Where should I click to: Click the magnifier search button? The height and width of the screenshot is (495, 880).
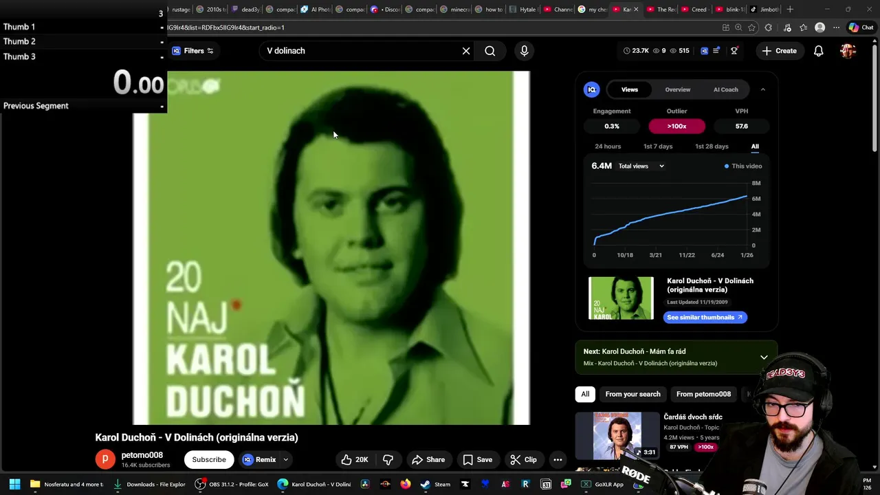(489, 51)
